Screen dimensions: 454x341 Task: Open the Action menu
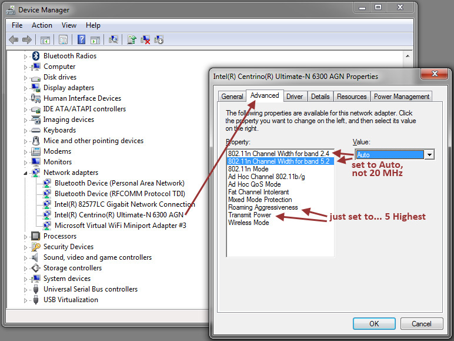pyautogui.click(x=42, y=25)
